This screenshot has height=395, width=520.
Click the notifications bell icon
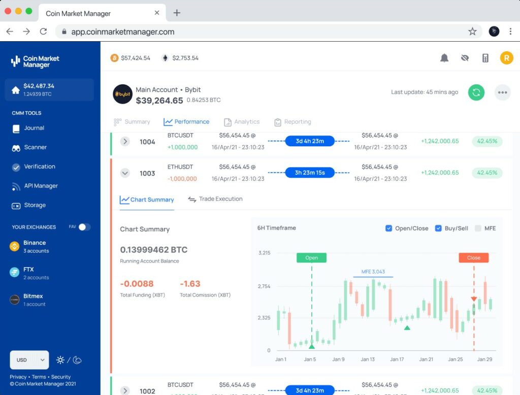pyautogui.click(x=444, y=58)
